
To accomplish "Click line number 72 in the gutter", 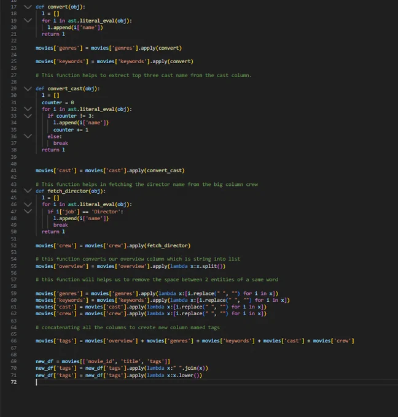I will point(14,382).
